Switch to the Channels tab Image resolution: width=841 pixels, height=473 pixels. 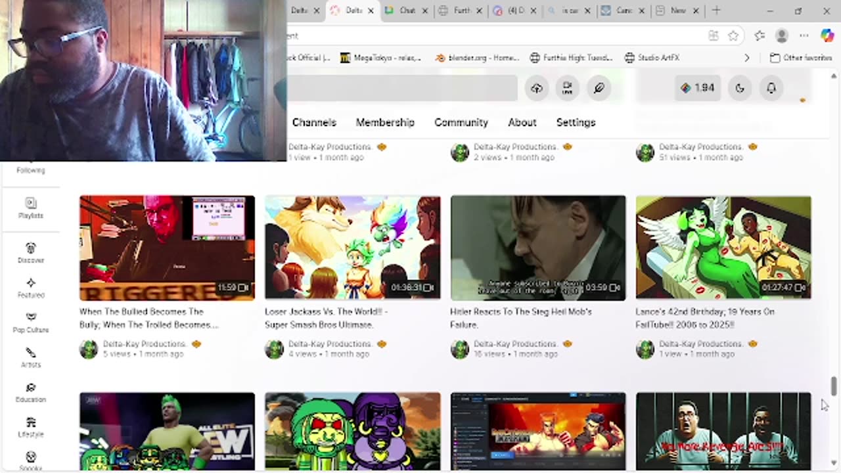point(314,122)
